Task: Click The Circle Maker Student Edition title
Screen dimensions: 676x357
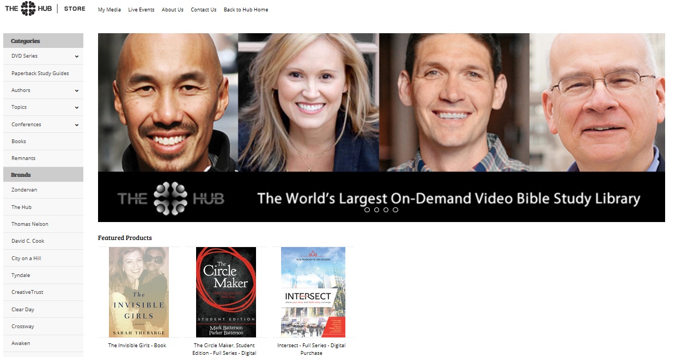Action: point(224,349)
